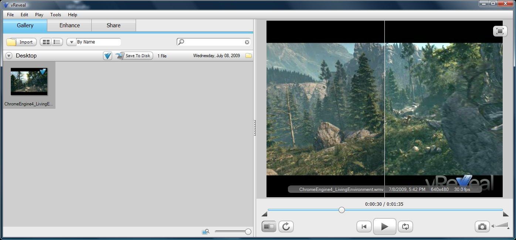The image size is (516, 240).
Task: Clear the search field with X icon
Action: tap(247, 42)
